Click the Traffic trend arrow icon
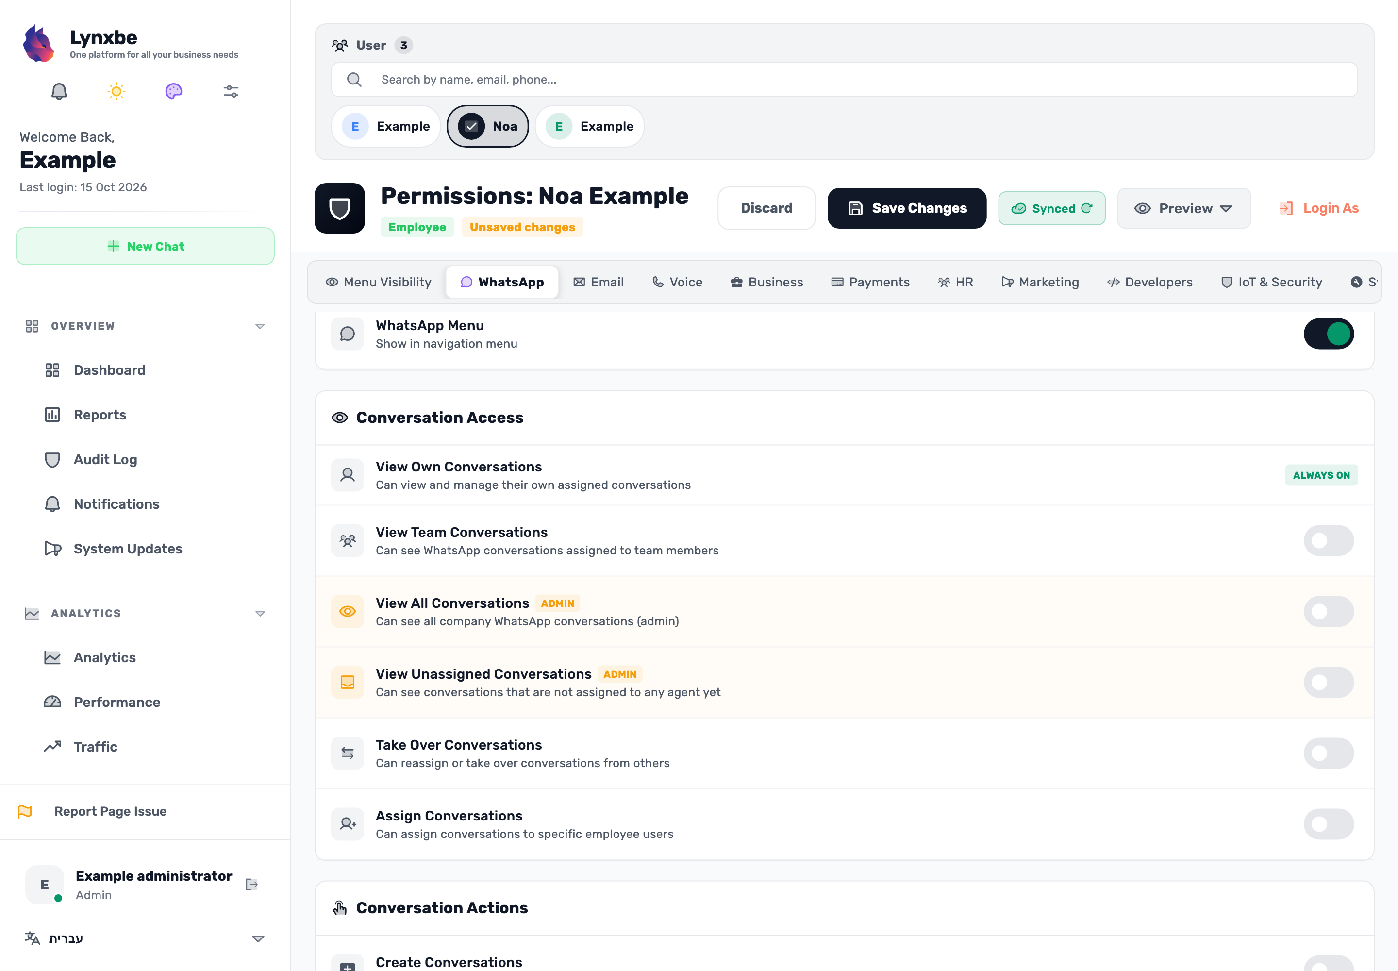 (52, 747)
